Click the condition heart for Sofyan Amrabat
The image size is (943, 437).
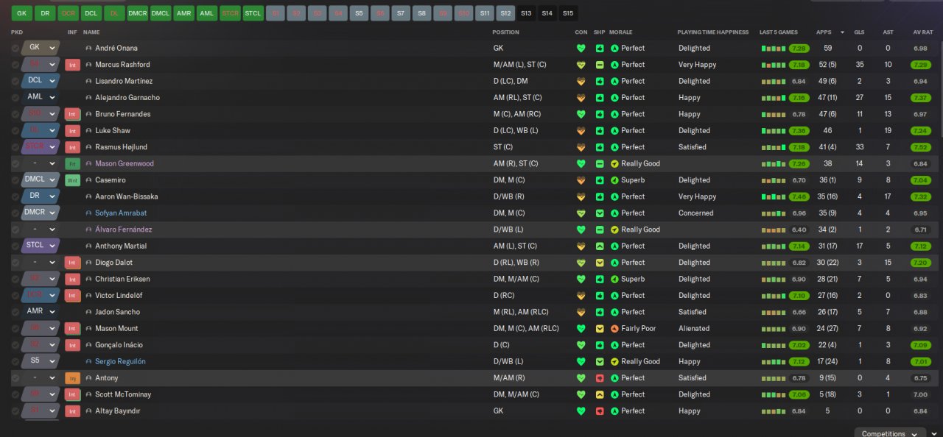click(x=581, y=213)
